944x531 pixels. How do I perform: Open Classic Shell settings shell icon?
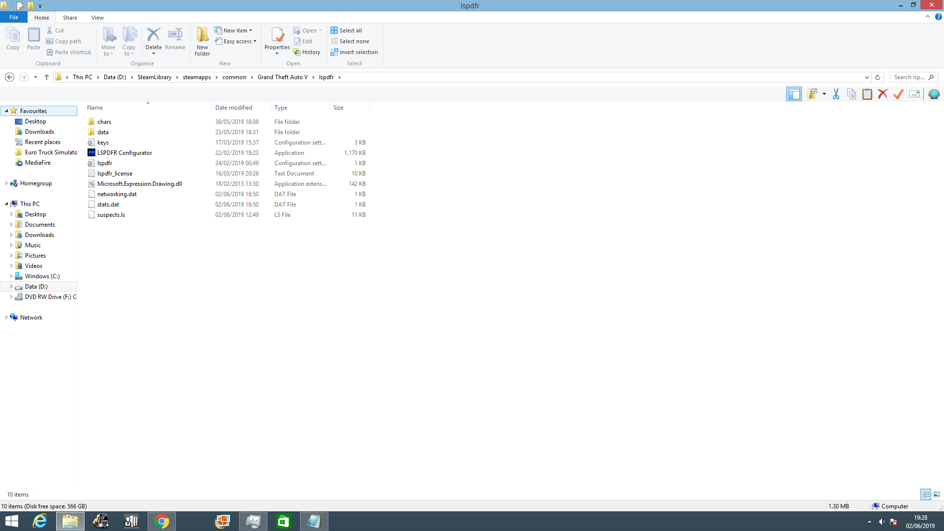(x=934, y=94)
